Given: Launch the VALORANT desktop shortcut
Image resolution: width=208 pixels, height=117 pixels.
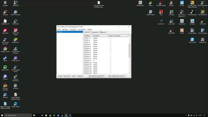Looking at the screenshot, I should click(x=171, y=31).
